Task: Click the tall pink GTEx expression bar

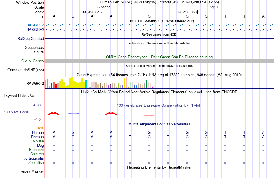Action: [127, 83]
